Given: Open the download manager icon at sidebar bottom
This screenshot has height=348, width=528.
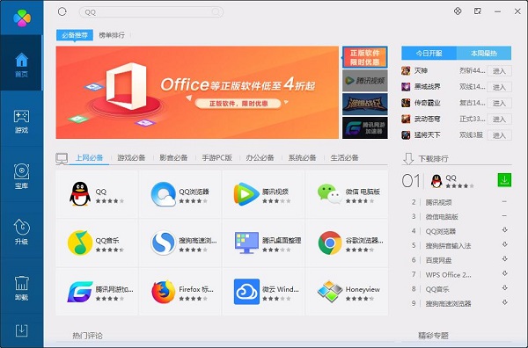Looking at the screenshot, I should pos(21,330).
